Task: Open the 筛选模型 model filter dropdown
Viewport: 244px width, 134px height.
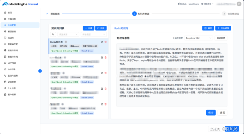Action: tap(94, 34)
